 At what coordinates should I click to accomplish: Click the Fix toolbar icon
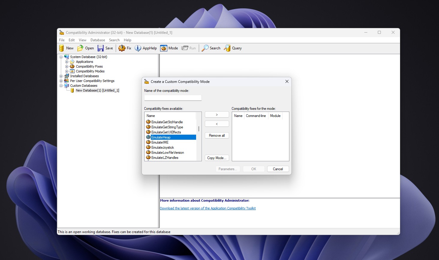pyautogui.click(x=122, y=48)
